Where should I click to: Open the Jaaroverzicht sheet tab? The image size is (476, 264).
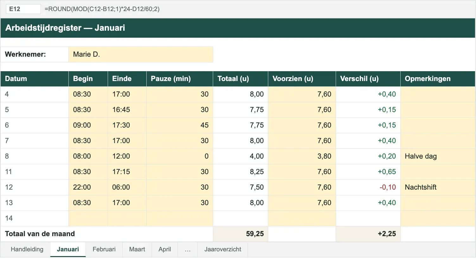[x=223, y=249]
